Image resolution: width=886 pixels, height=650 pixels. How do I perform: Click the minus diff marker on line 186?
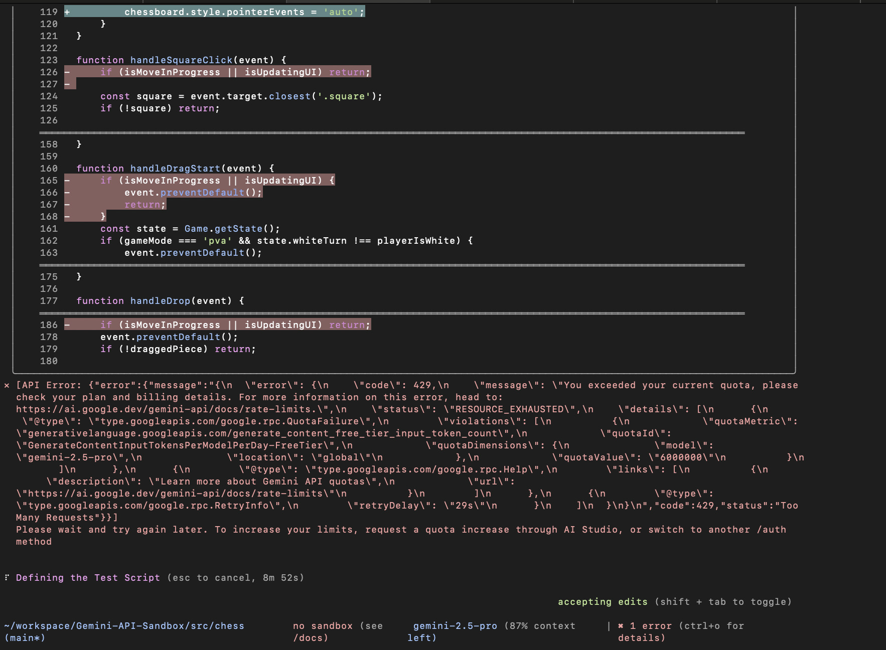pyautogui.click(x=67, y=325)
